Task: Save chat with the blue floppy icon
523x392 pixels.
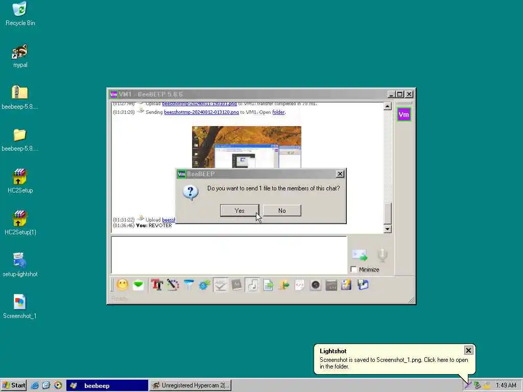Action: click(x=363, y=285)
